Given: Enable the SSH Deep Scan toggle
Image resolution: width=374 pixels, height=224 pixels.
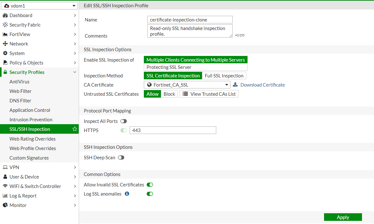Looking at the screenshot, I should pyautogui.click(x=121, y=157).
